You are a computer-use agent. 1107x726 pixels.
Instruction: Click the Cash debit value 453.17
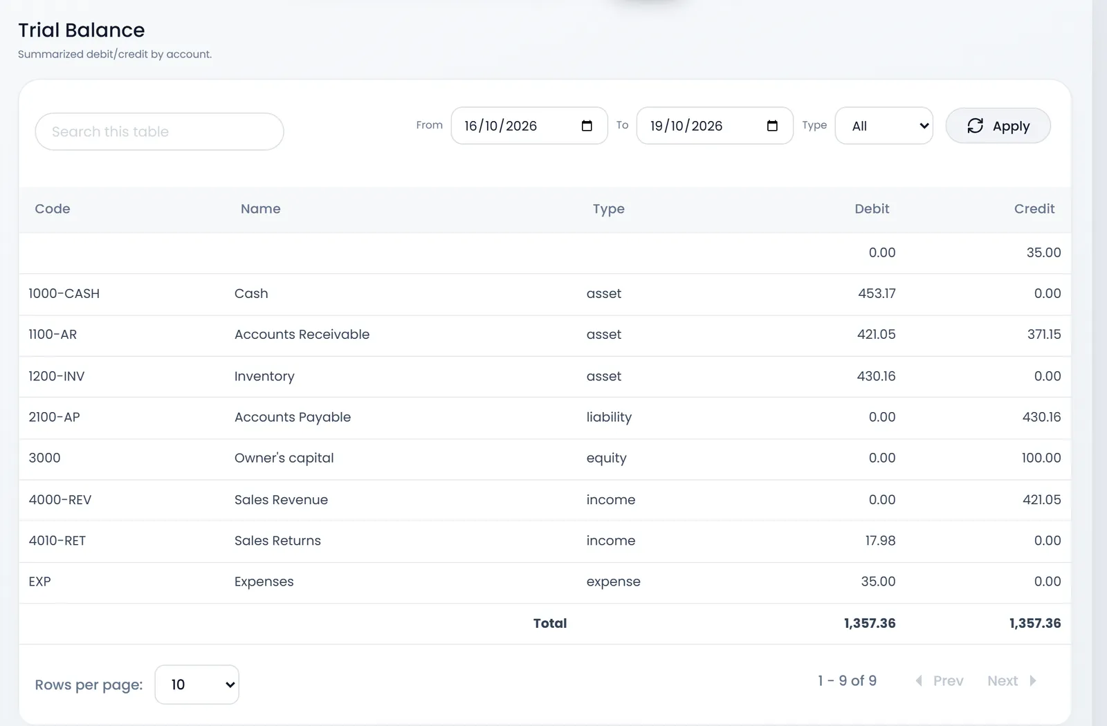(x=877, y=294)
